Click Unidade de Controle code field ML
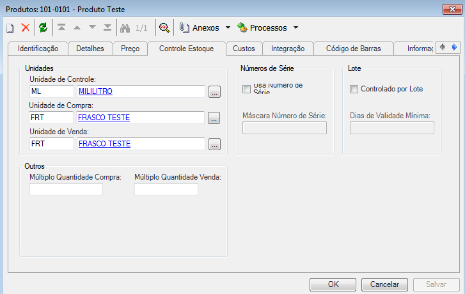This screenshot has width=465, height=294. pos(52,91)
